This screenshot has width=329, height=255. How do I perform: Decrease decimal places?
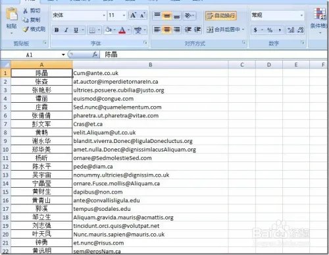click(300, 30)
